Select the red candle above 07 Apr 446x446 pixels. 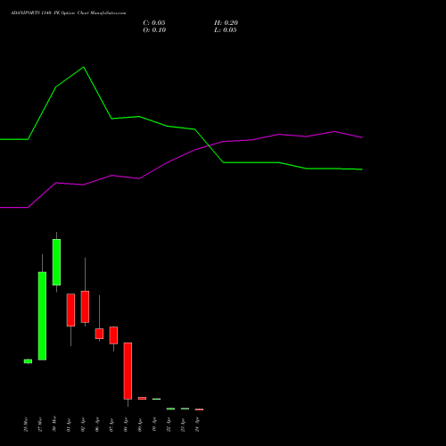[x=113, y=335]
